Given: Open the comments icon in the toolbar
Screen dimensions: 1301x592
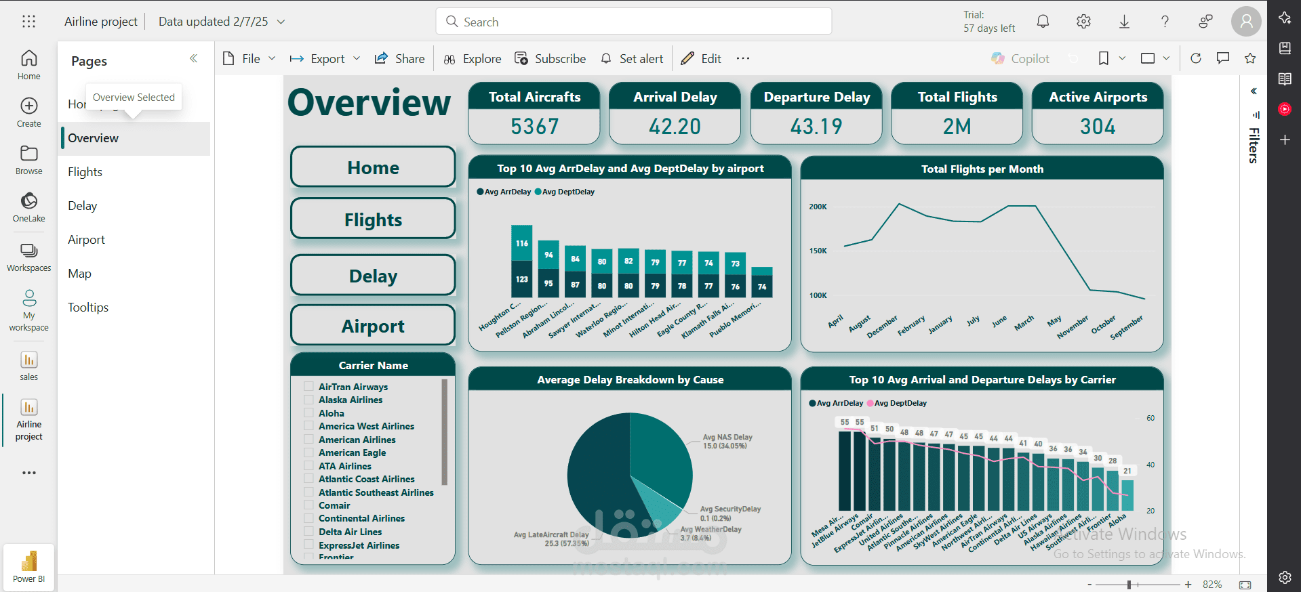Looking at the screenshot, I should click(1223, 58).
